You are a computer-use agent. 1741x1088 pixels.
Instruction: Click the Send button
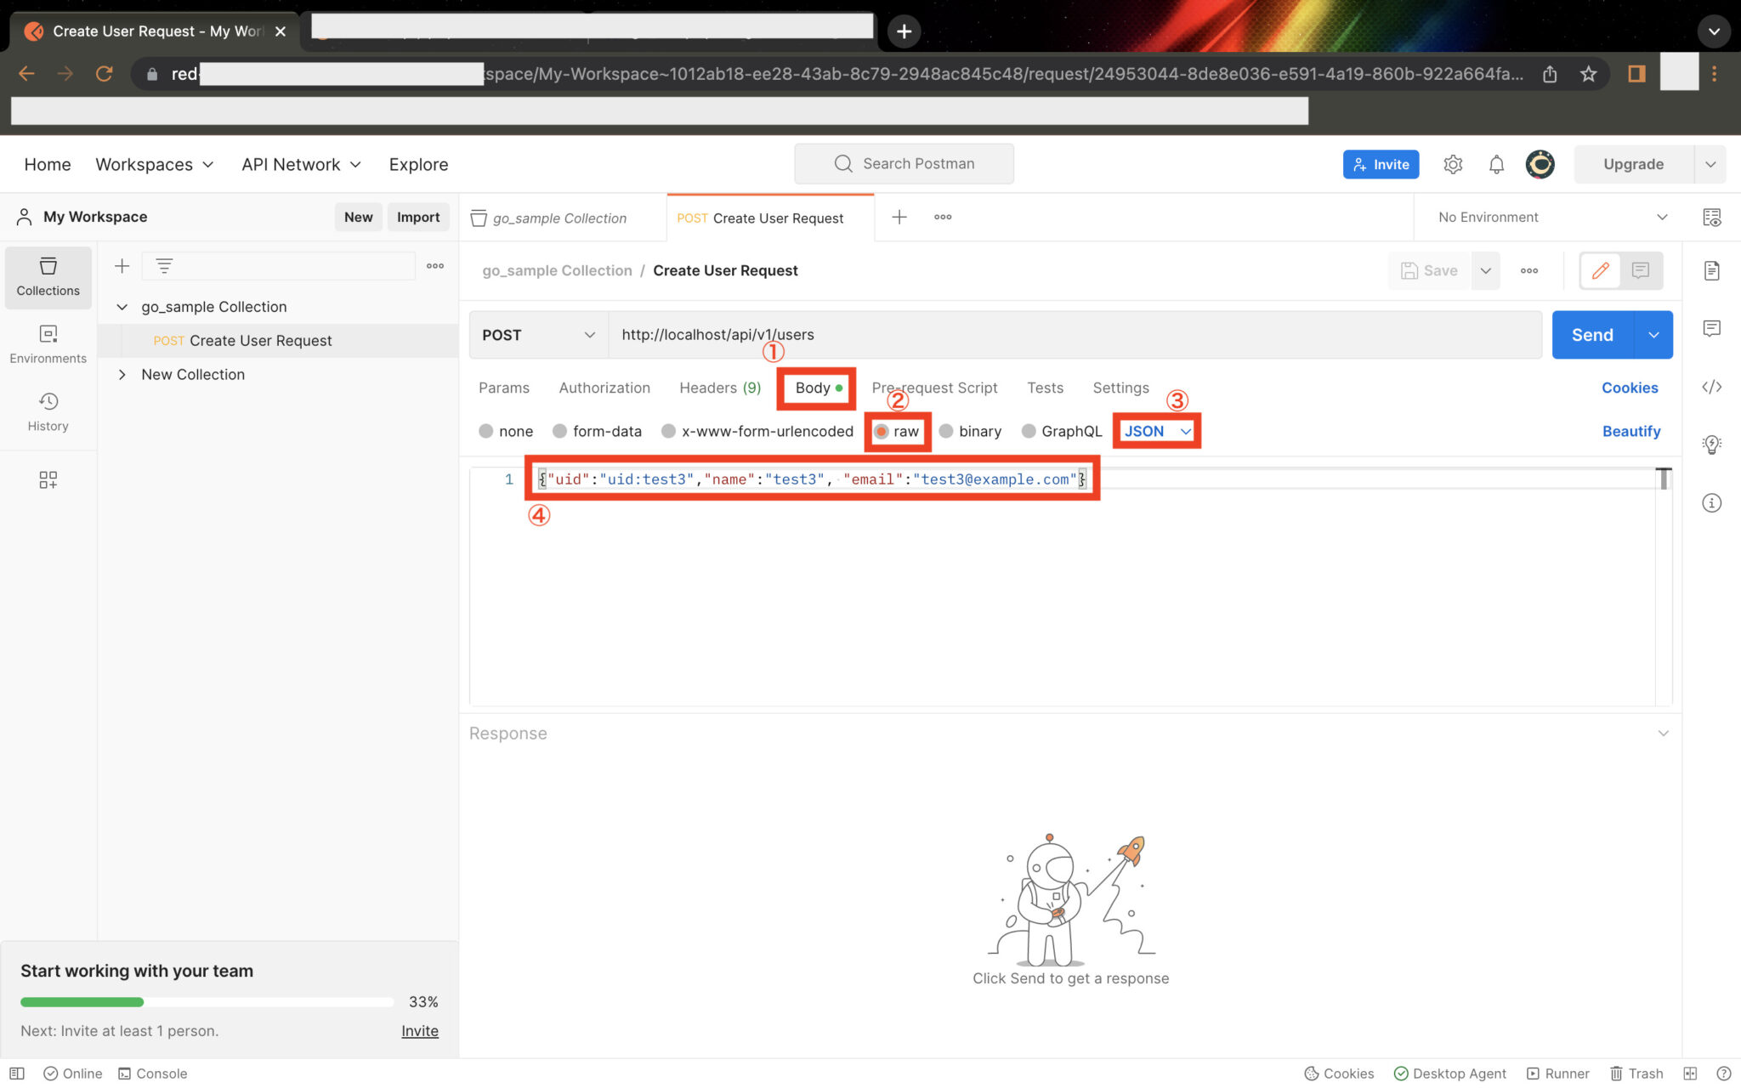click(x=1591, y=335)
